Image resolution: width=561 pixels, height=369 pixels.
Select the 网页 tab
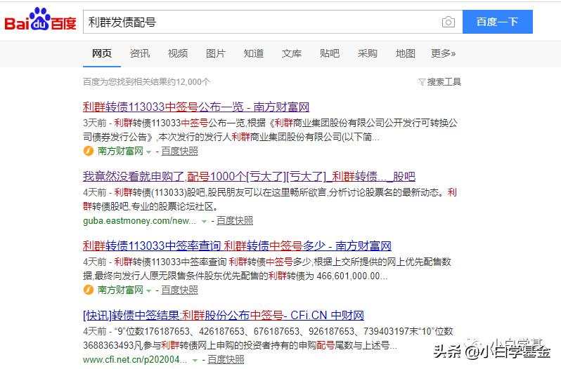102,53
